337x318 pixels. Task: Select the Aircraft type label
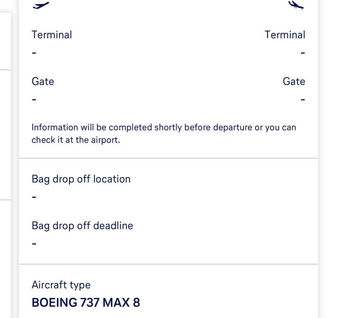click(x=61, y=285)
